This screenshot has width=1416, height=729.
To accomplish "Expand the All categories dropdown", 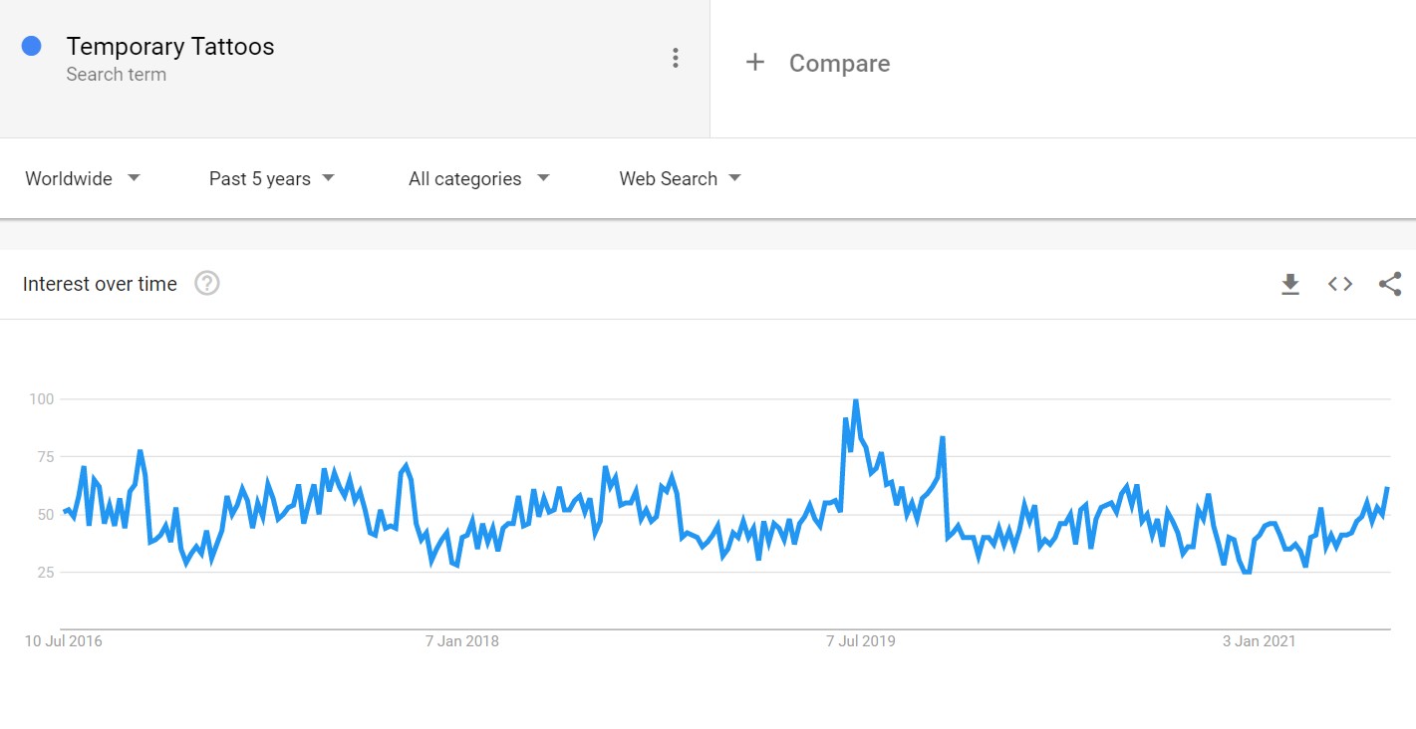I will pos(479,179).
